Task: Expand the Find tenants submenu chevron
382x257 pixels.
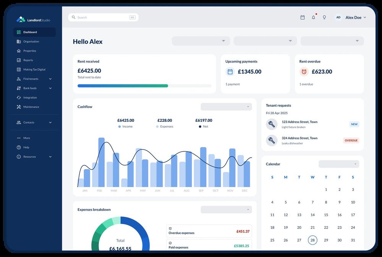Action: [50, 79]
